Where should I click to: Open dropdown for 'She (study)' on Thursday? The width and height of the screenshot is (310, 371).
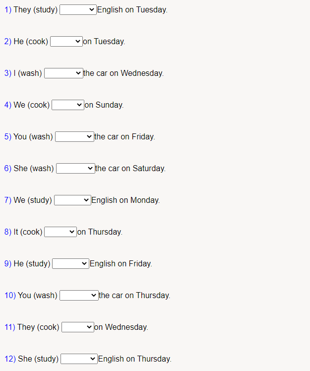(79, 359)
